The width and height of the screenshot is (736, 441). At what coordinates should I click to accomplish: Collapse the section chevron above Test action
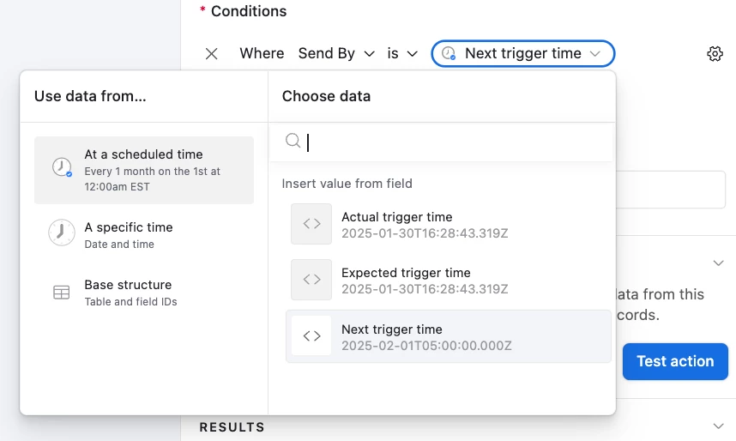(718, 263)
